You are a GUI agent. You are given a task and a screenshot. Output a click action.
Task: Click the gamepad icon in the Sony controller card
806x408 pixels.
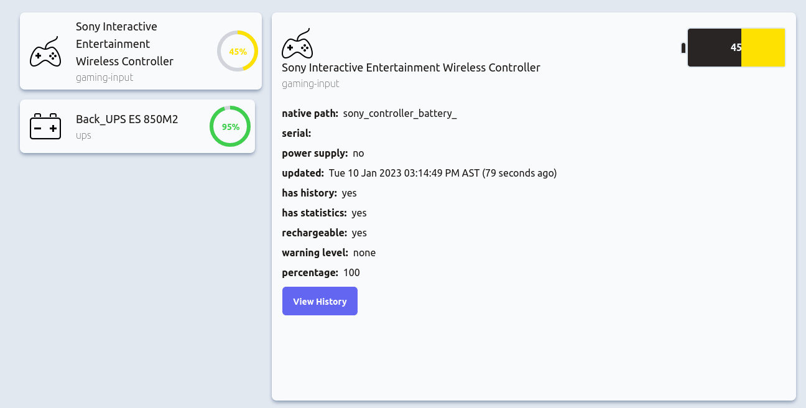(x=45, y=52)
